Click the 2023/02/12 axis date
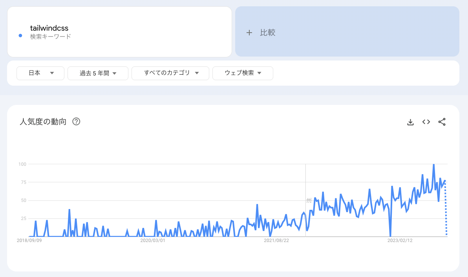This screenshot has width=468, height=277. (x=400, y=240)
